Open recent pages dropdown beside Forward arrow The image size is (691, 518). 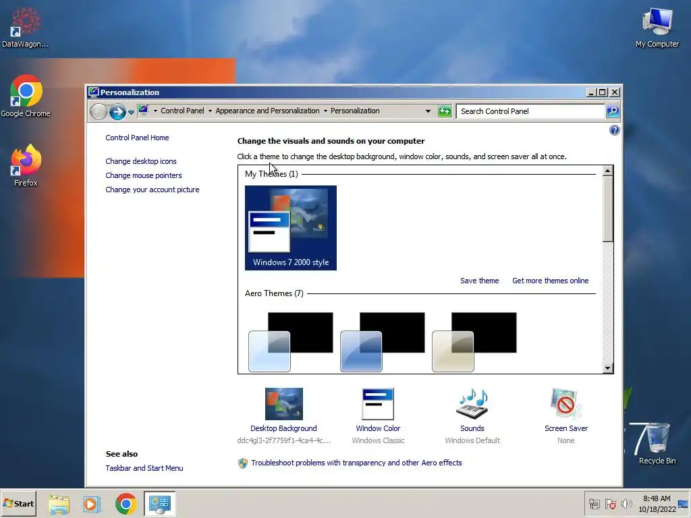coord(132,113)
